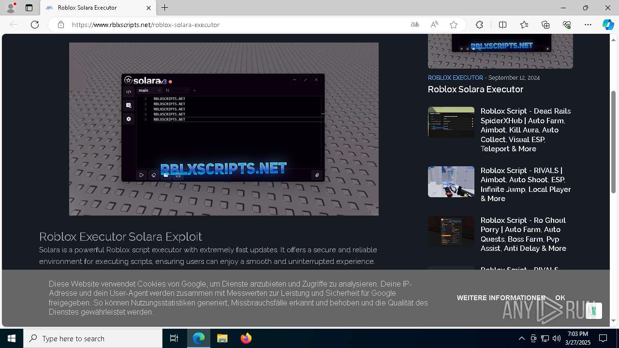Image resolution: width=619 pixels, height=348 pixels.
Task: Click the taskbar search box
Action: pos(93,338)
